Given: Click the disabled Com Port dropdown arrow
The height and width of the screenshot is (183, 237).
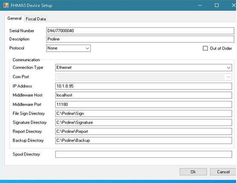Looking at the screenshot, I should click(228, 77).
